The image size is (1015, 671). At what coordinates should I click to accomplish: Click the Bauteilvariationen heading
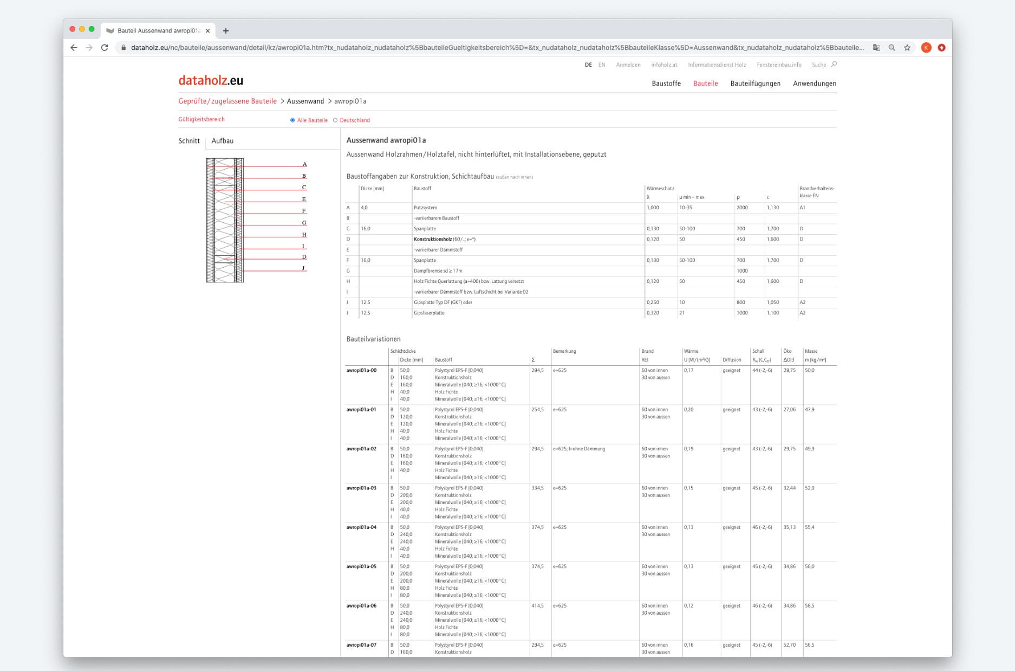[374, 339]
